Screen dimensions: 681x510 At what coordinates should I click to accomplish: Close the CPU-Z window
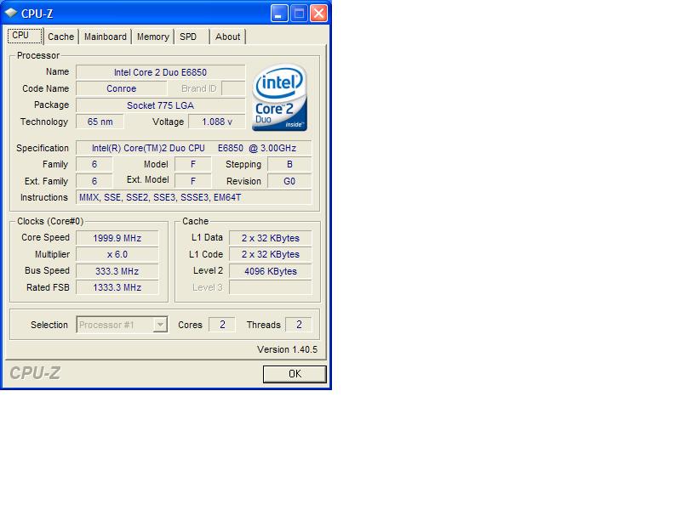pyautogui.click(x=318, y=13)
